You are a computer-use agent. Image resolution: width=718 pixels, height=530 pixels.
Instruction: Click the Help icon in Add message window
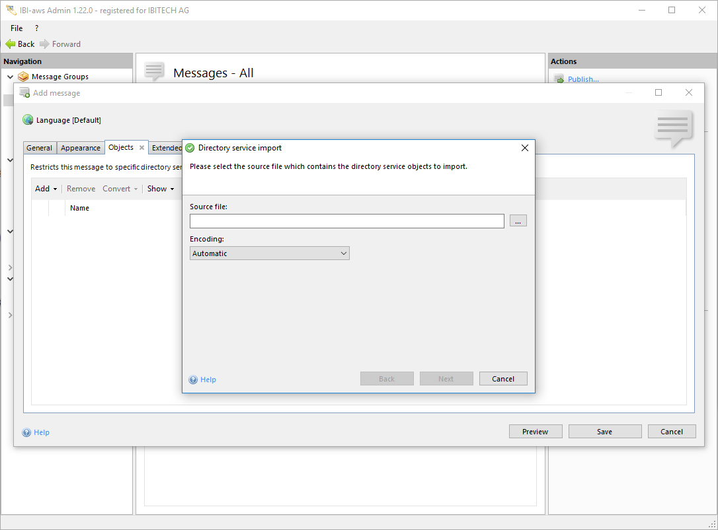(x=27, y=432)
